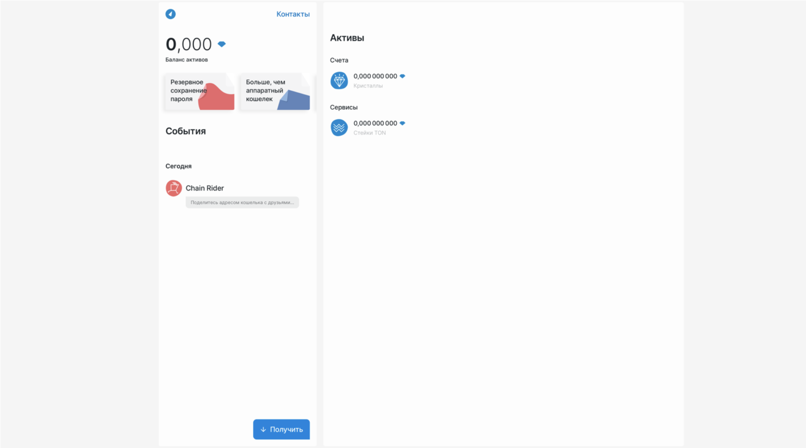This screenshot has height=448, width=806.
Task: Click the Баланс активов label
Action: [x=186, y=60]
